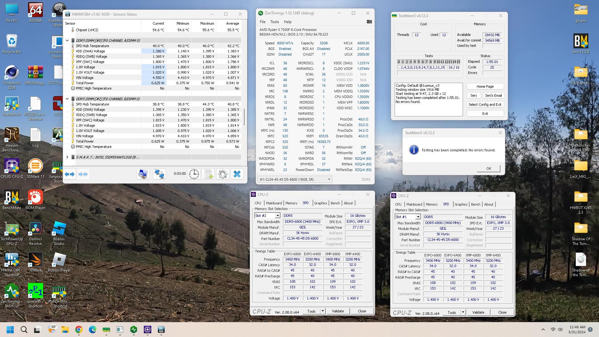Open CPUID CPU-Z desktop icon
Image resolution: width=599 pixels, height=337 pixels.
click(12, 168)
